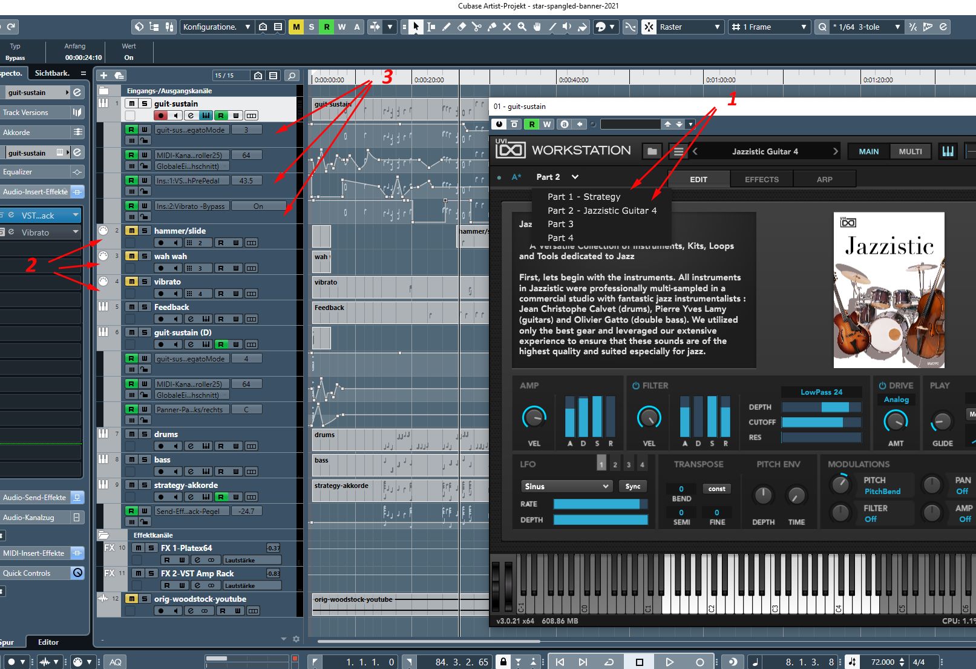Expand Vibrato insert slot dropdown

pos(76,232)
